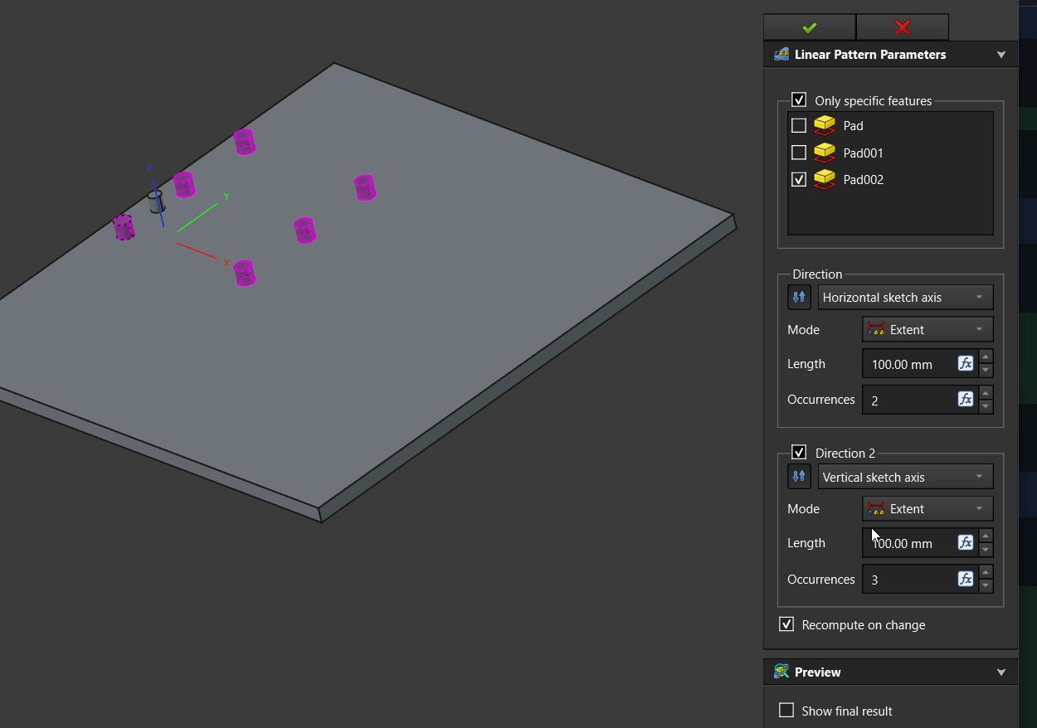1037x728 pixels.
Task: Enable Show final result checkbox
Action: coord(786,711)
